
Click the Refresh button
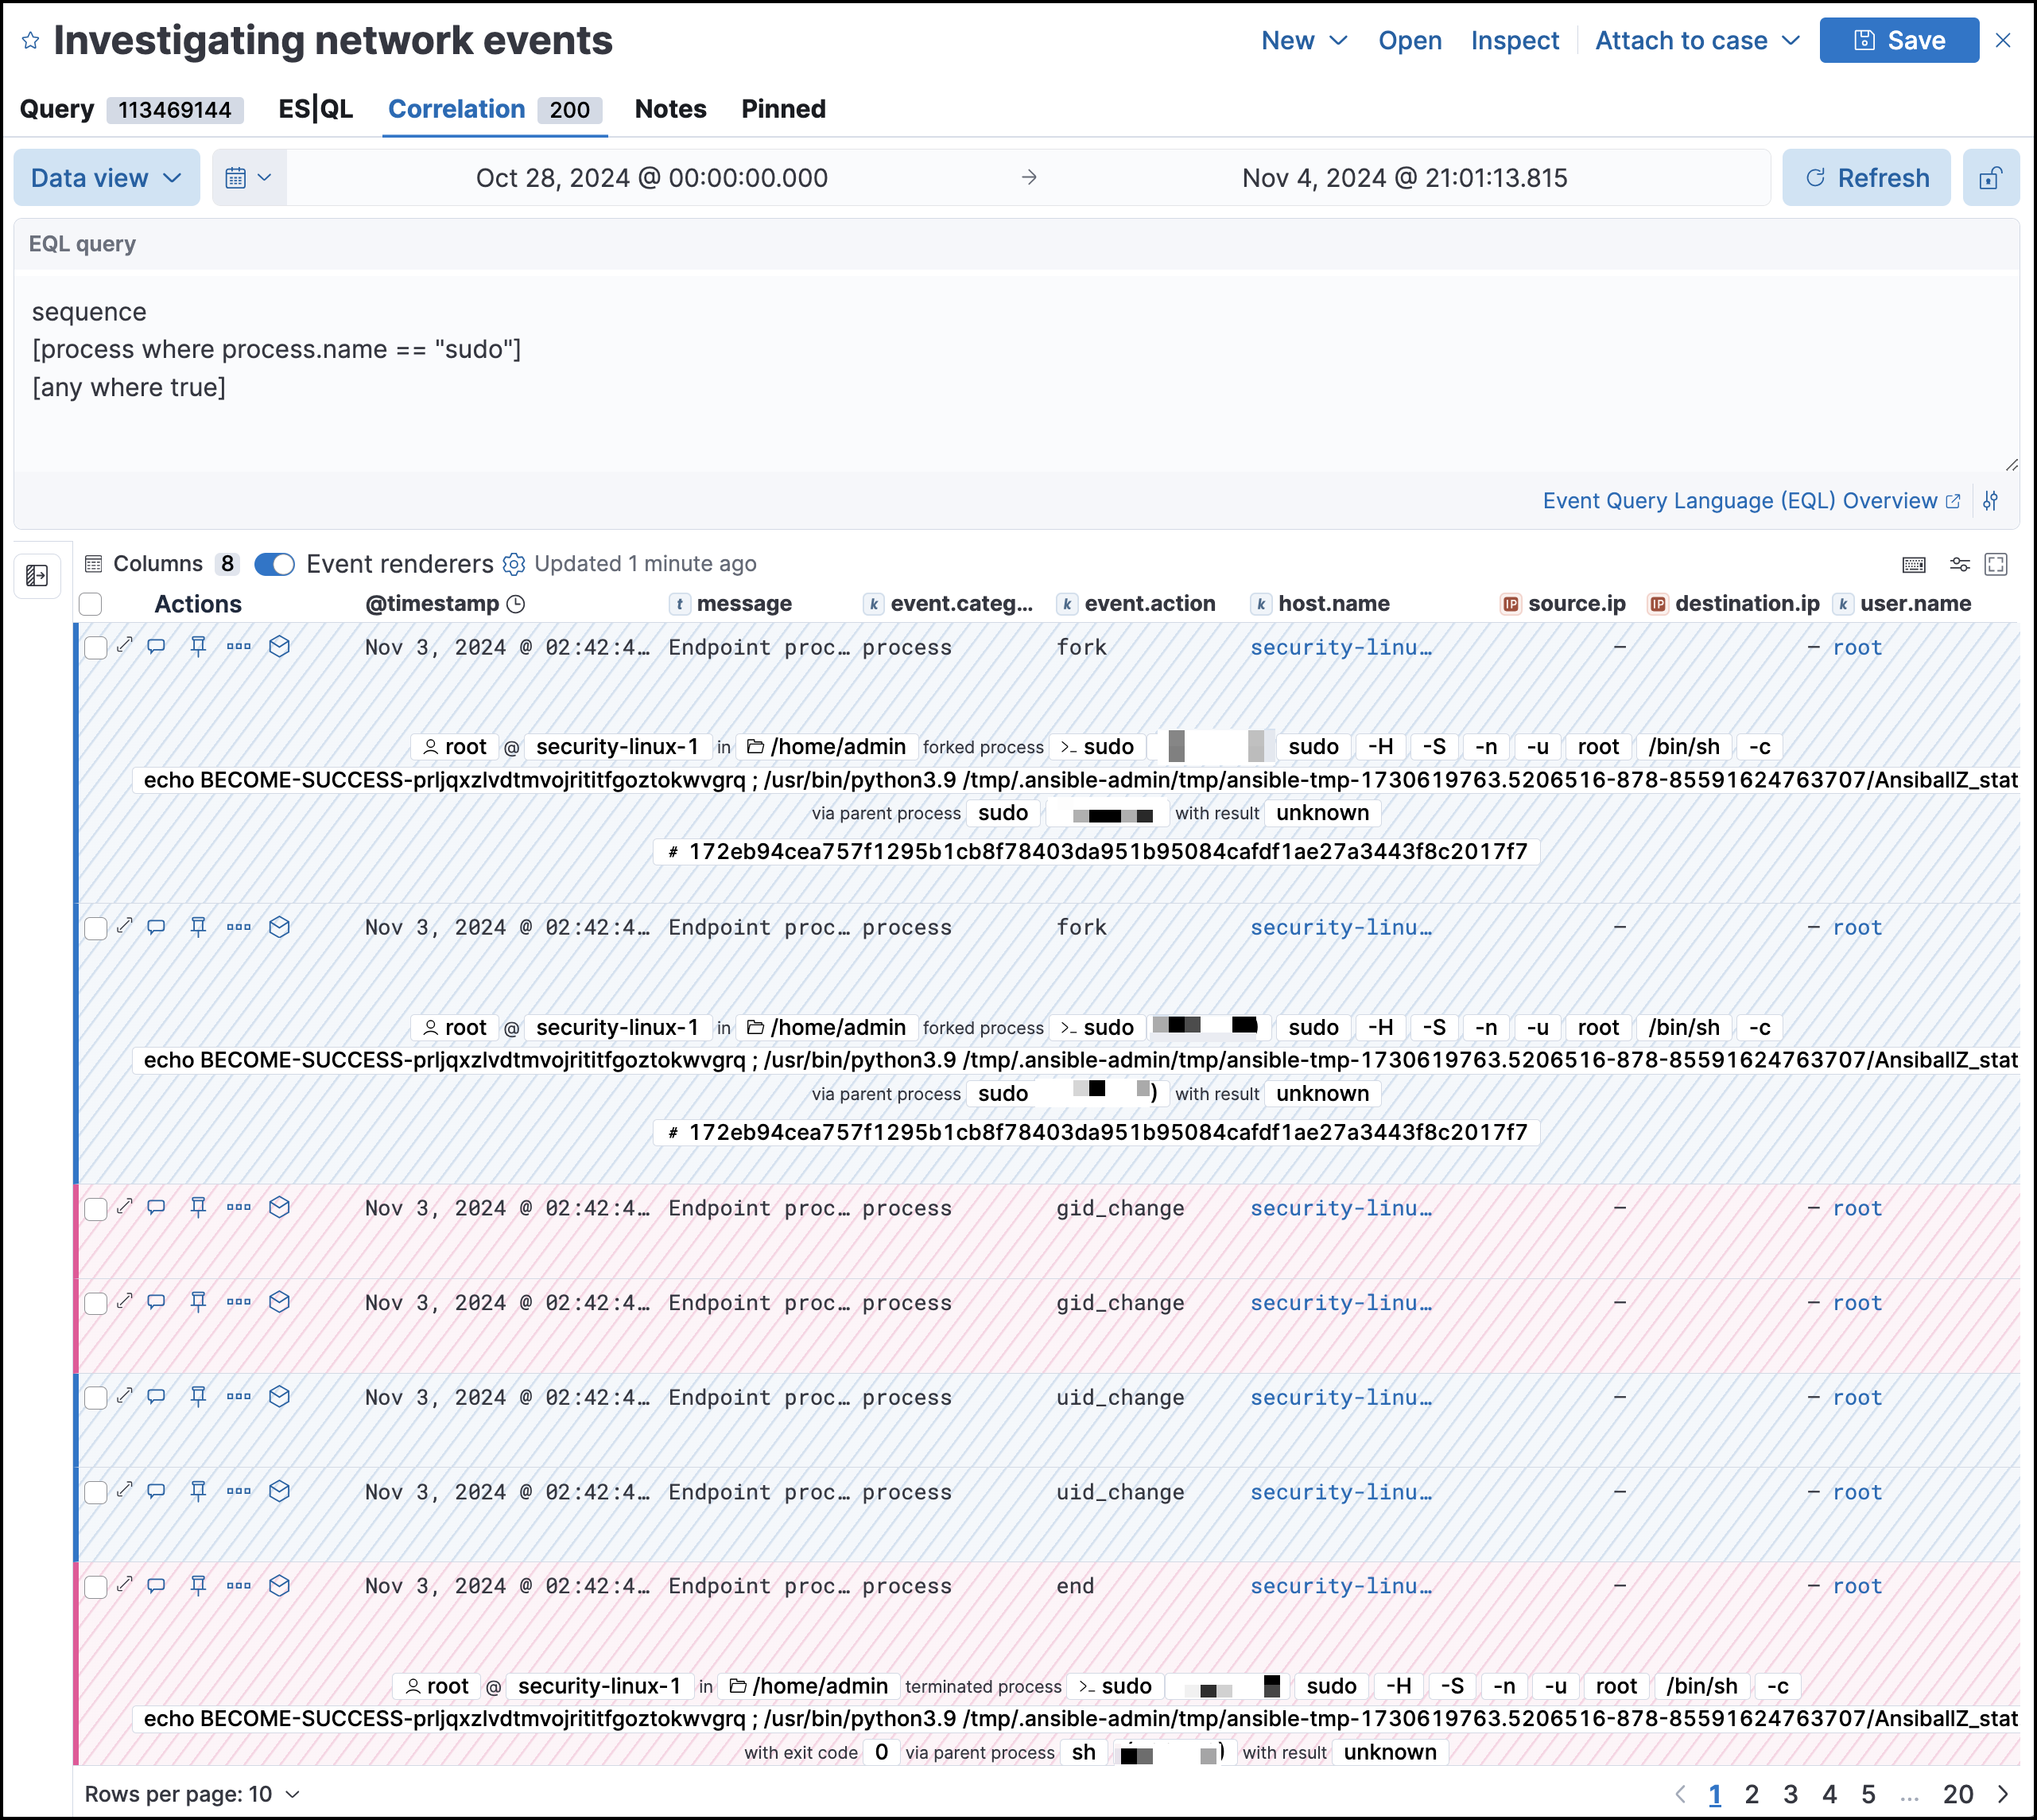pos(1865,177)
